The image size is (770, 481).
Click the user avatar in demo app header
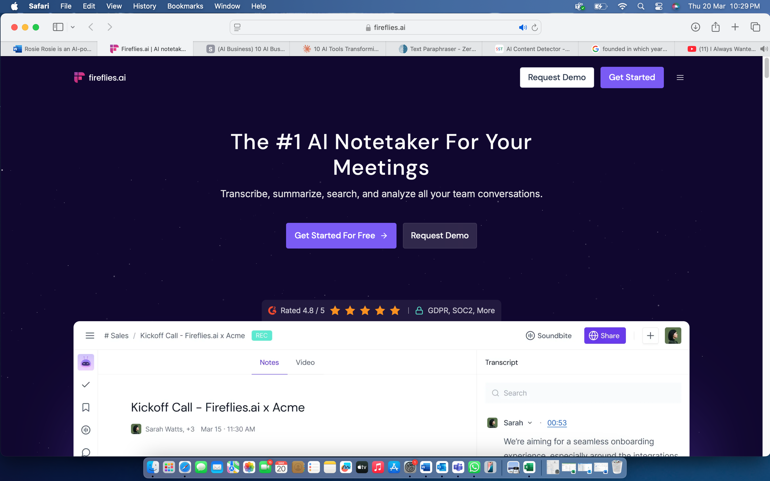click(673, 336)
